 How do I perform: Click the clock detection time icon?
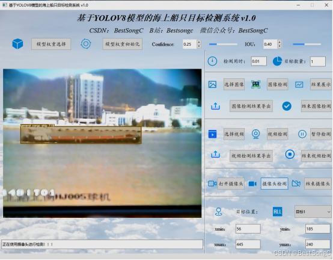[x=212, y=61]
